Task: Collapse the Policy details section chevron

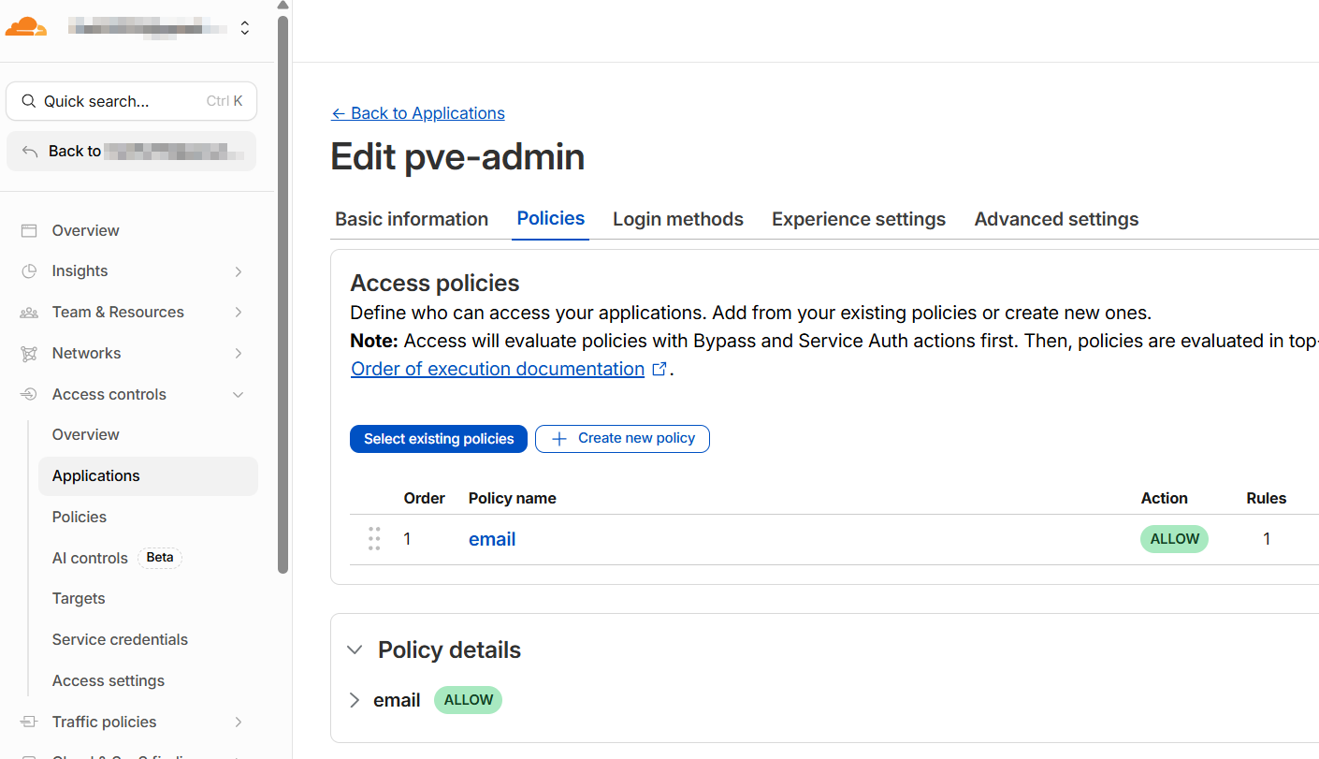Action: coord(355,650)
